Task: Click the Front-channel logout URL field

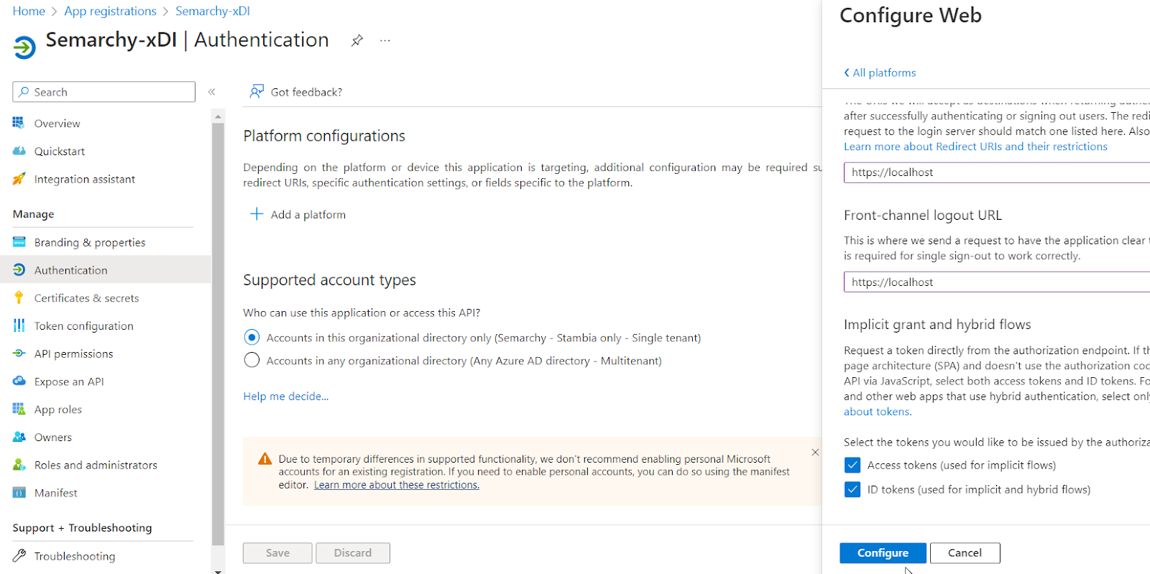Action: 996,282
